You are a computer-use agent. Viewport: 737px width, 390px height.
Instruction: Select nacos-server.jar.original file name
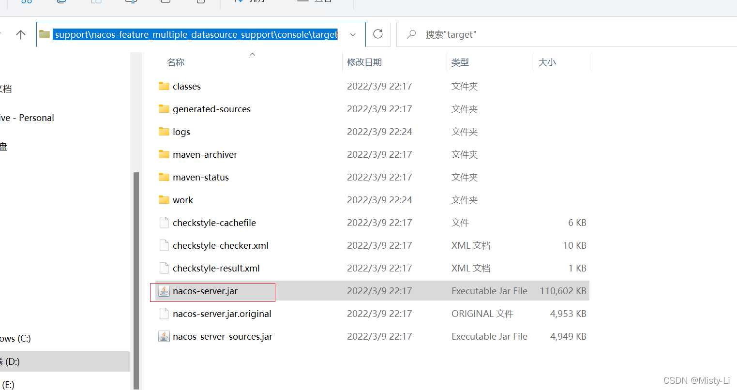(x=222, y=314)
